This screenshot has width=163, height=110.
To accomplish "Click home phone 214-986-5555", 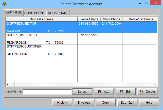I will (88, 24).
